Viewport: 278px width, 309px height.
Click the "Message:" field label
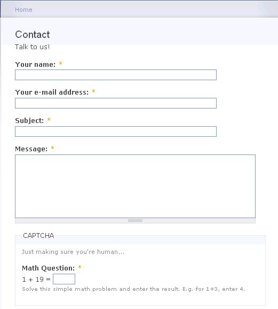[x=31, y=149]
